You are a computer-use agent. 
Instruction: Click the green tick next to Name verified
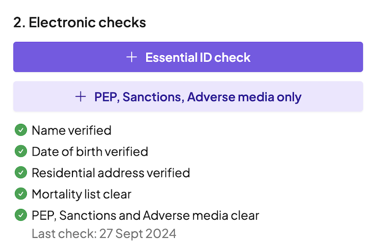(21, 131)
